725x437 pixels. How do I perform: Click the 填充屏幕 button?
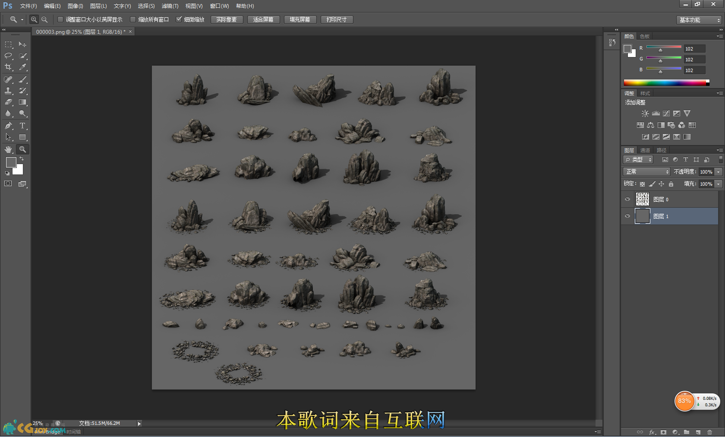pyautogui.click(x=300, y=19)
